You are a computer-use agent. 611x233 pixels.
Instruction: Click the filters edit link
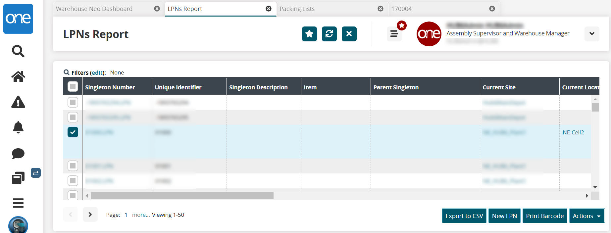(97, 72)
